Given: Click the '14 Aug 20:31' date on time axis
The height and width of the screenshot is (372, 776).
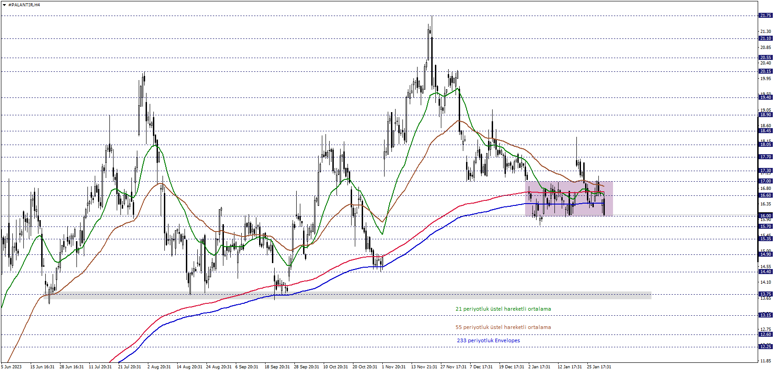Looking at the screenshot, I should (x=189, y=367).
